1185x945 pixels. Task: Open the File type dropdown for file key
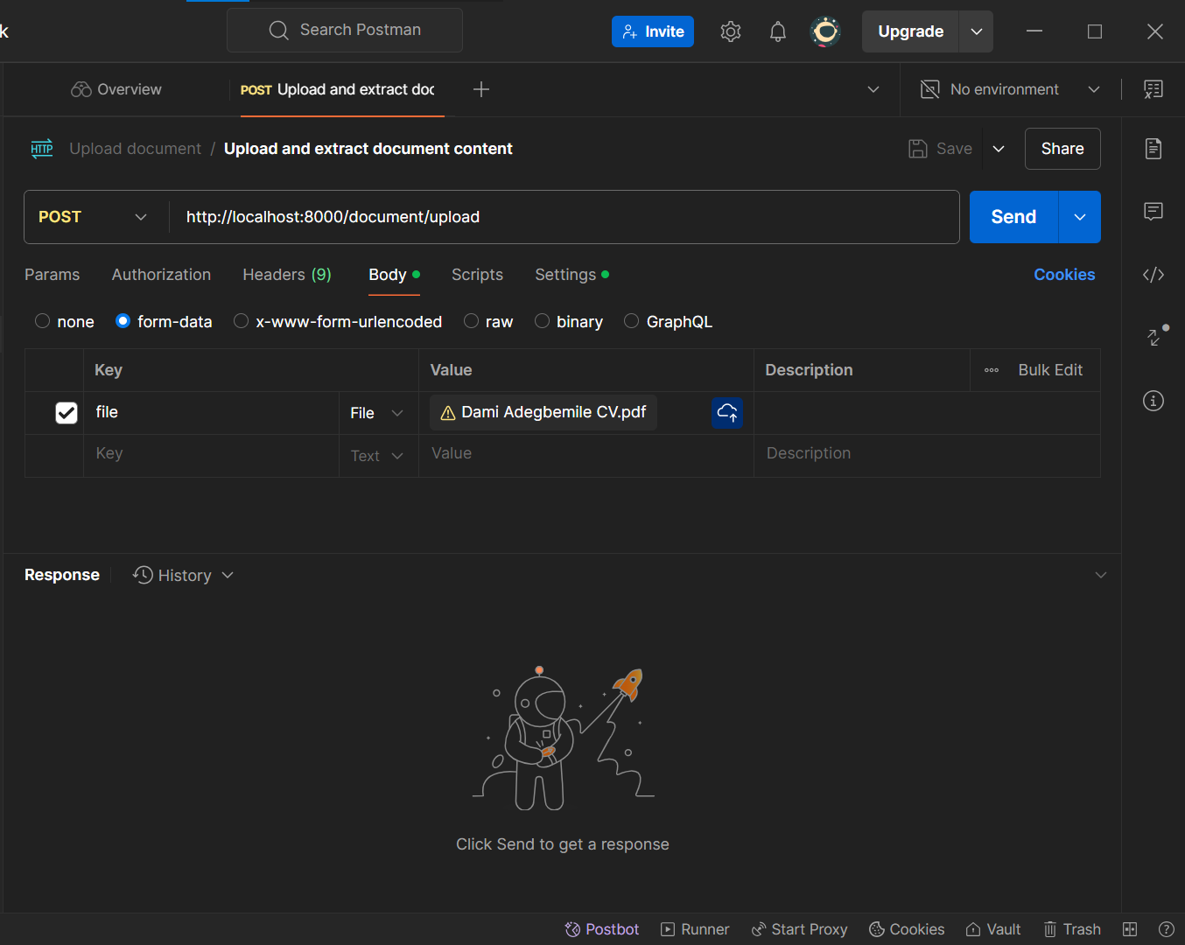tap(377, 413)
